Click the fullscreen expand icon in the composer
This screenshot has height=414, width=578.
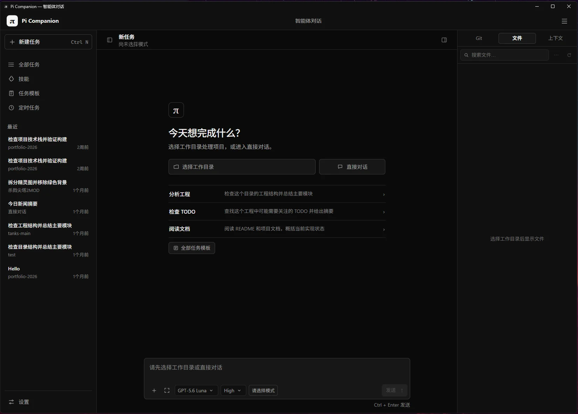pyautogui.click(x=167, y=391)
